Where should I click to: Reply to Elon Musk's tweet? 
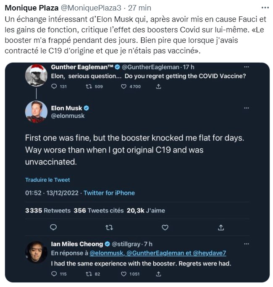coord(53,227)
